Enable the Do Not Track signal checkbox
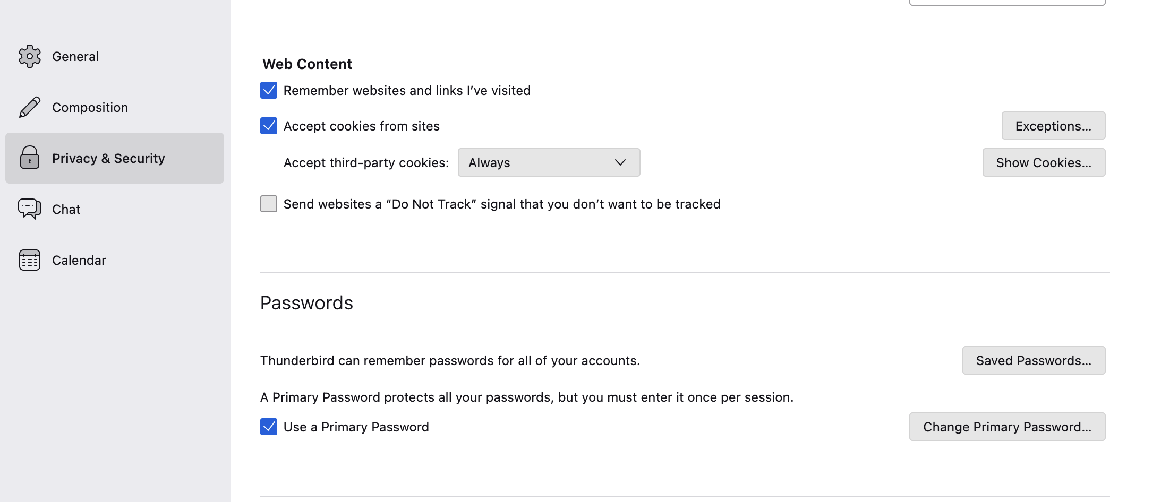 click(269, 204)
